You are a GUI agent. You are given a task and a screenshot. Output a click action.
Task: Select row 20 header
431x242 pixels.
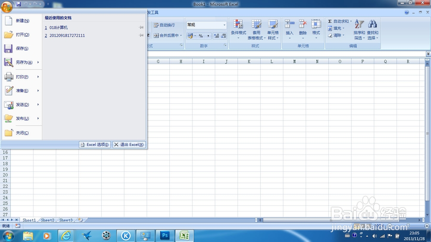tap(5, 175)
